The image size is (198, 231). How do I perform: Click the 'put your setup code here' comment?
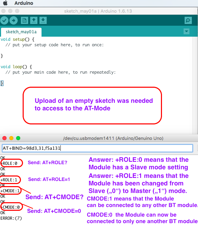click(55, 45)
